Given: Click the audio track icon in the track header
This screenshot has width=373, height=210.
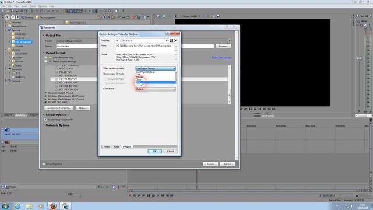Looking at the screenshot, I should (8, 142).
